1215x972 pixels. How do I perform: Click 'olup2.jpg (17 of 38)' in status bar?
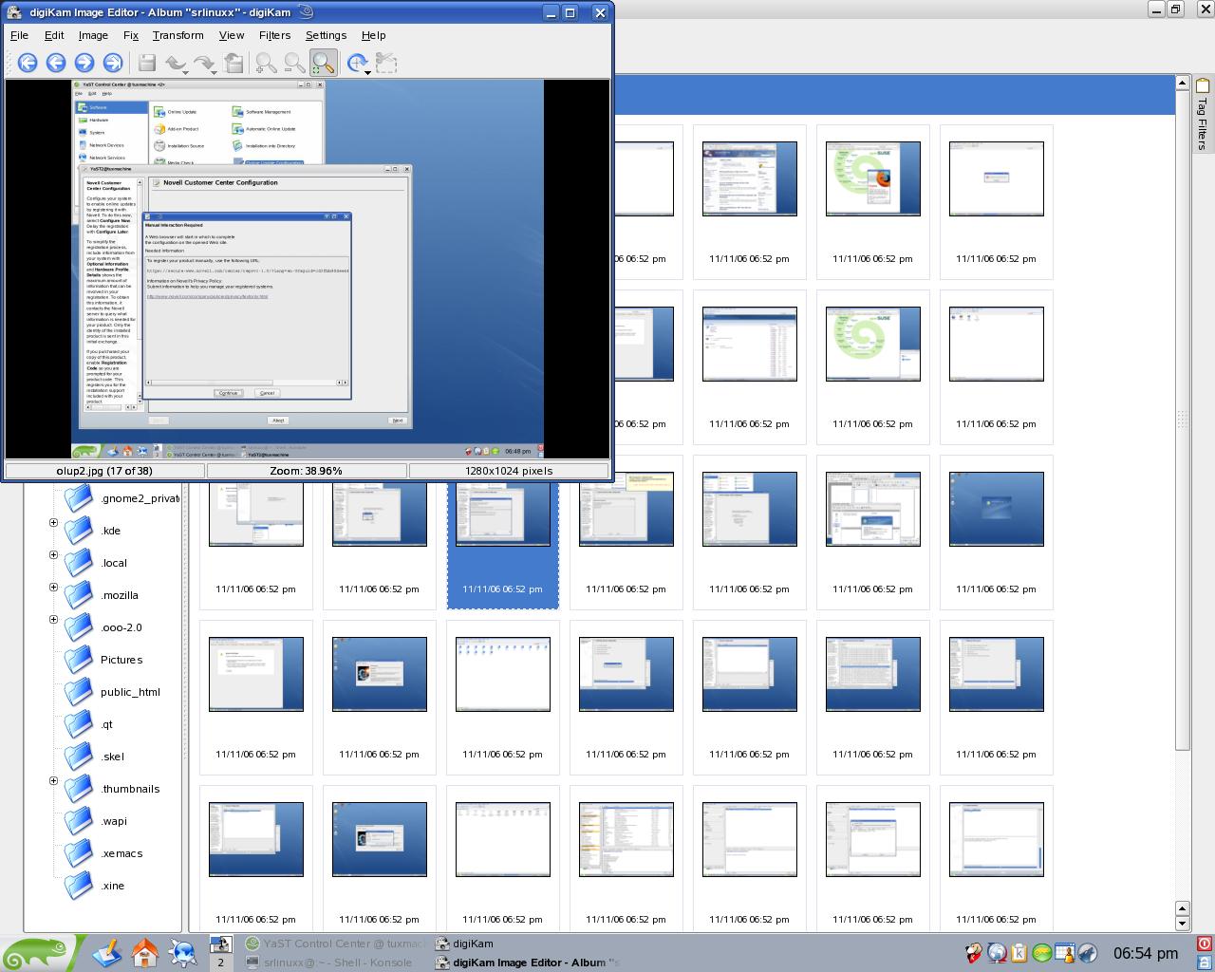104,471
